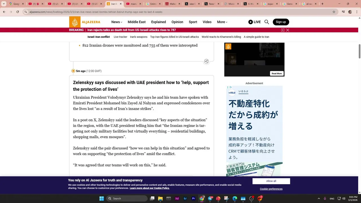Open the Opinion section
This screenshot has width=361, height=203.
click(177, 22)
